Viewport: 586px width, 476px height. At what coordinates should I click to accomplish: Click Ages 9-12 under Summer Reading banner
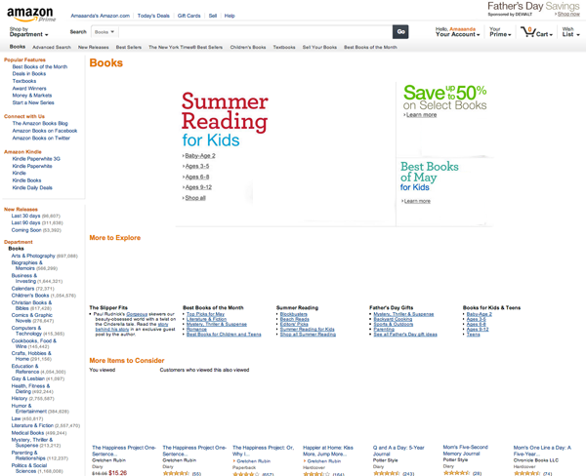click(198, 187)
